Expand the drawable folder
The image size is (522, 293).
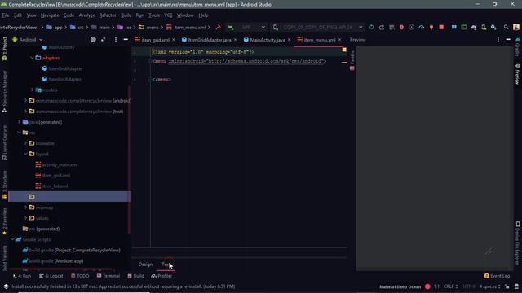pos(25,143)
